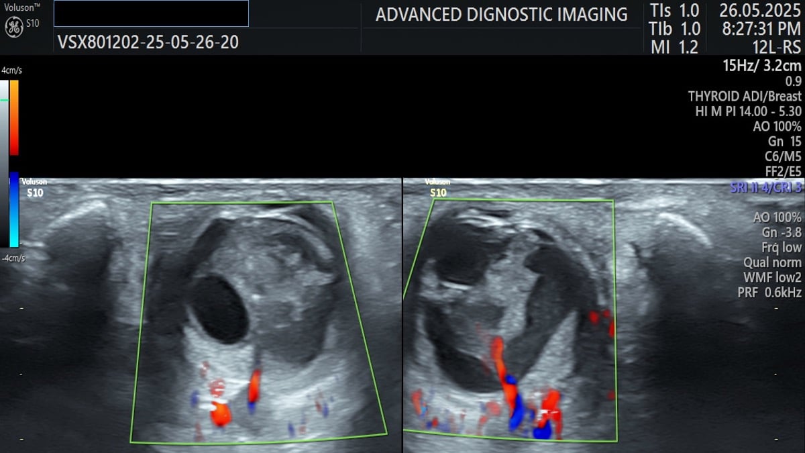805x453 pixels.
Task: Click the SRI II 4/CRI 3 setting
Action: point(766,187)
